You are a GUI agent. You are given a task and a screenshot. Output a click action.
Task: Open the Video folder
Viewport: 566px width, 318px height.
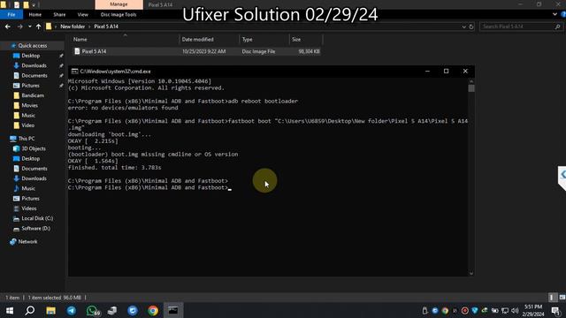point(27,125)
